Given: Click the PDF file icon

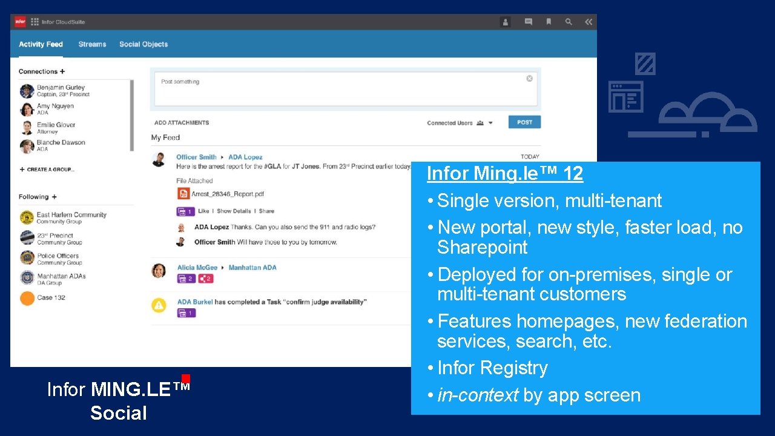Looking at the screenshot, I should (x=183, y=194).
